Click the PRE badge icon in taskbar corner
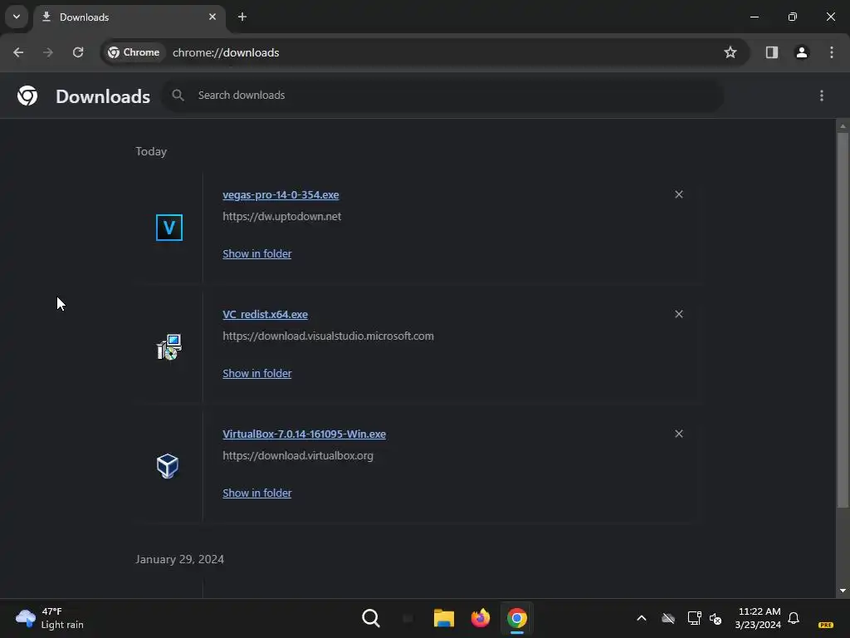Screen dimensions: 850x638 [826, 625]
